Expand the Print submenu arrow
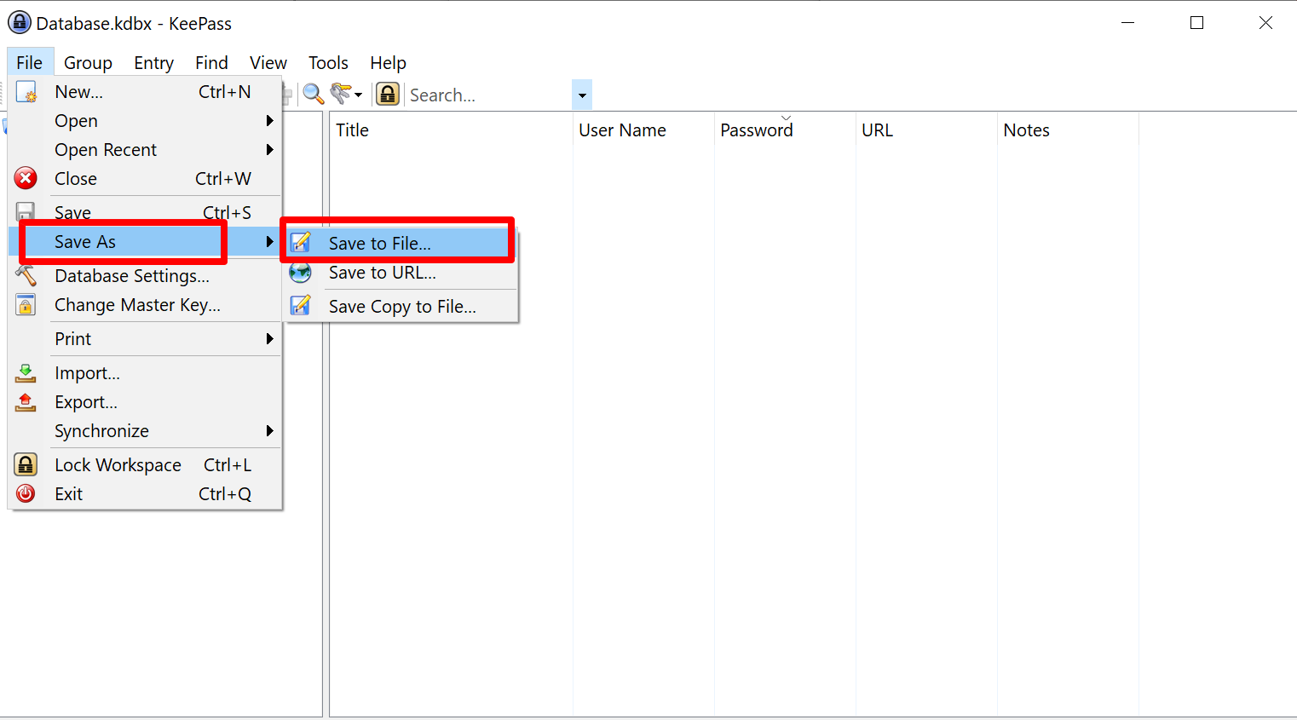Viewport: 1297px width, 720px height. (x=269, y=339)
